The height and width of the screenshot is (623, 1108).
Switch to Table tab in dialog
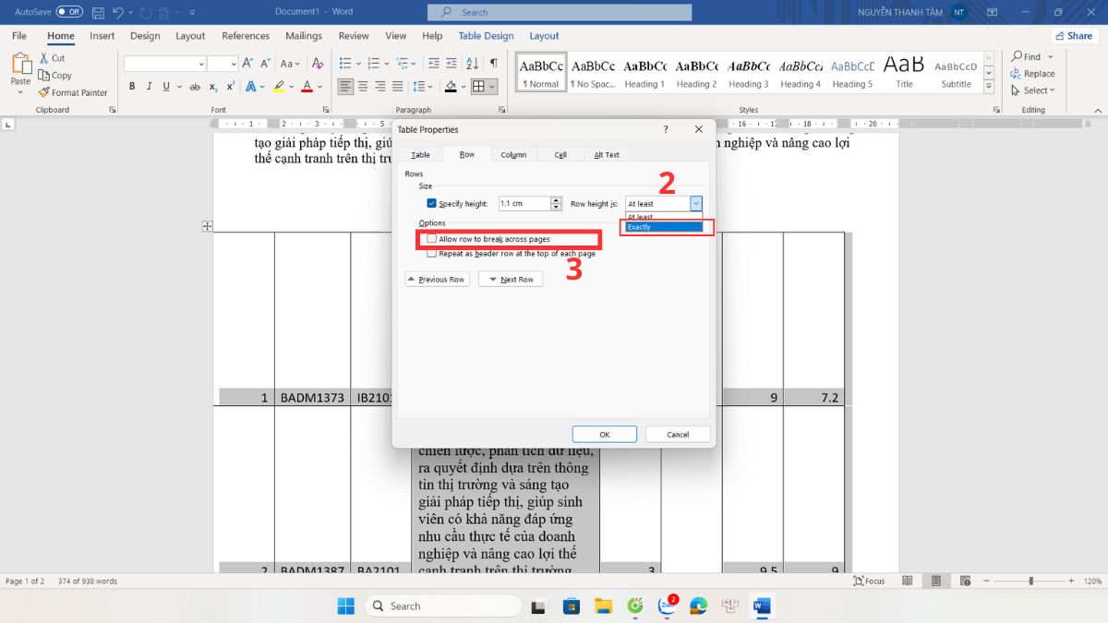pyautogui.click(x=420, y=154)
